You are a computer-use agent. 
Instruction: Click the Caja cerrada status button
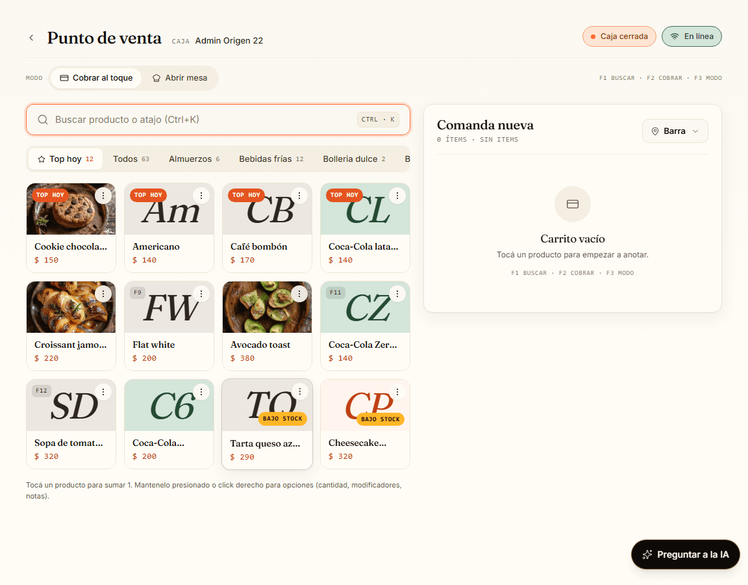coord(619,36)
